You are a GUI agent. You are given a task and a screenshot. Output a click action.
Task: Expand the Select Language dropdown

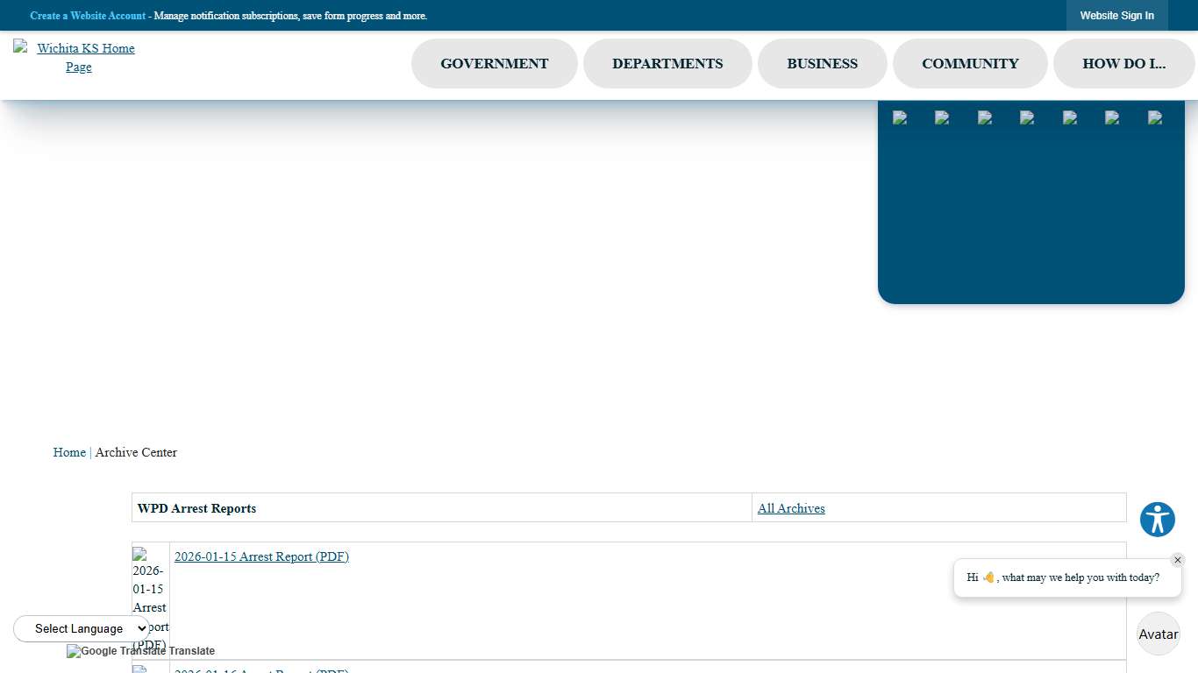[x=81, y=628]
